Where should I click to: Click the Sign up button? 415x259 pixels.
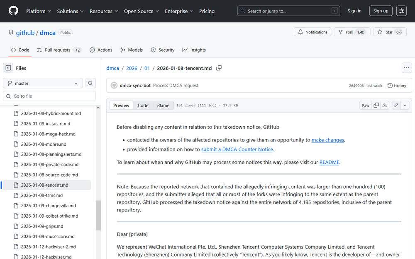click(x=381, y=11)
